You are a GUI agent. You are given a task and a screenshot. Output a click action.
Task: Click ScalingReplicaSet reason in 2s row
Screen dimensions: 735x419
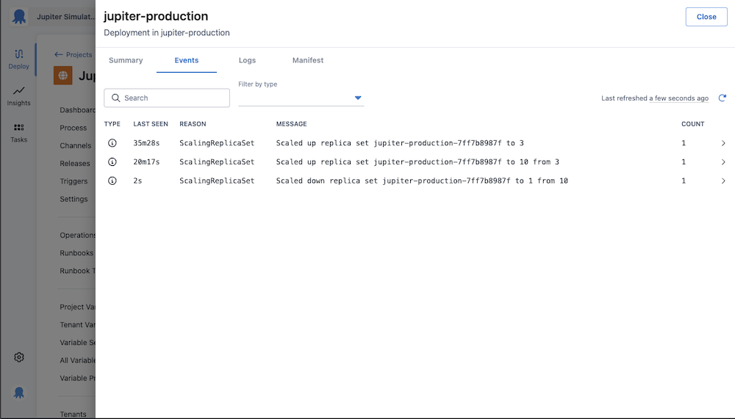[x=217, y=181]
